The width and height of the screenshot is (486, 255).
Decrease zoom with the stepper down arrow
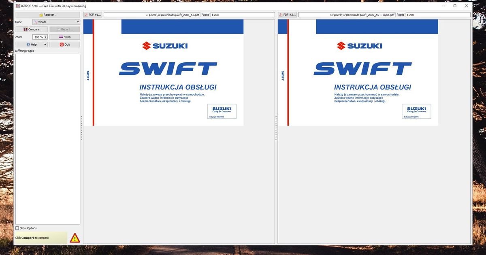[x=46, y=38]
